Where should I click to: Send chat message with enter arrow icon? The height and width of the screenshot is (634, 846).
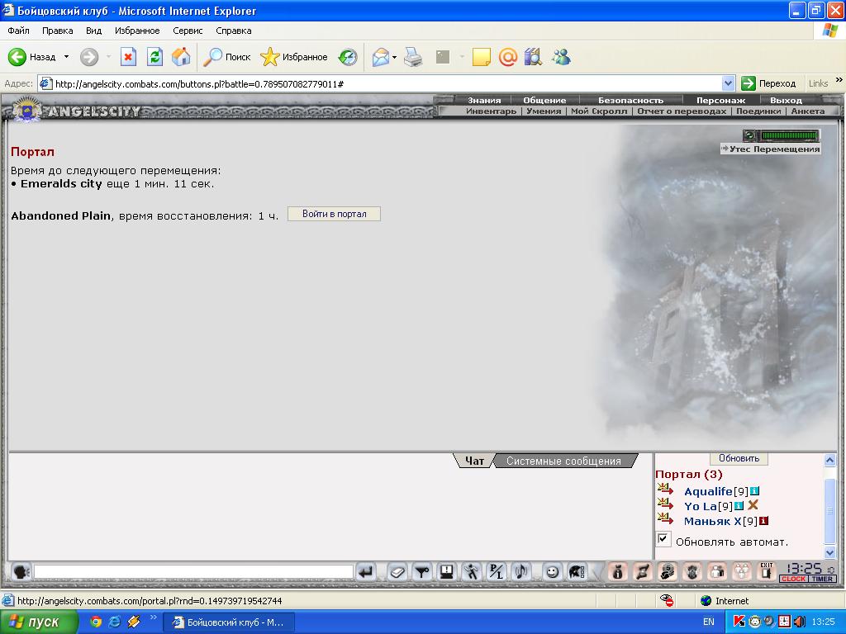366,572
